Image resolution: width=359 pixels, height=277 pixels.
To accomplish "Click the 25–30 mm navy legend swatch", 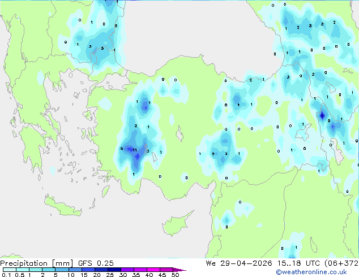I will (x=114, y=270).
